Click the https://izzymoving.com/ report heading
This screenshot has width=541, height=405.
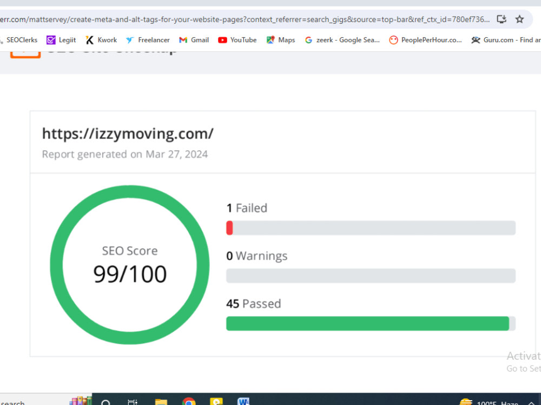128,133
